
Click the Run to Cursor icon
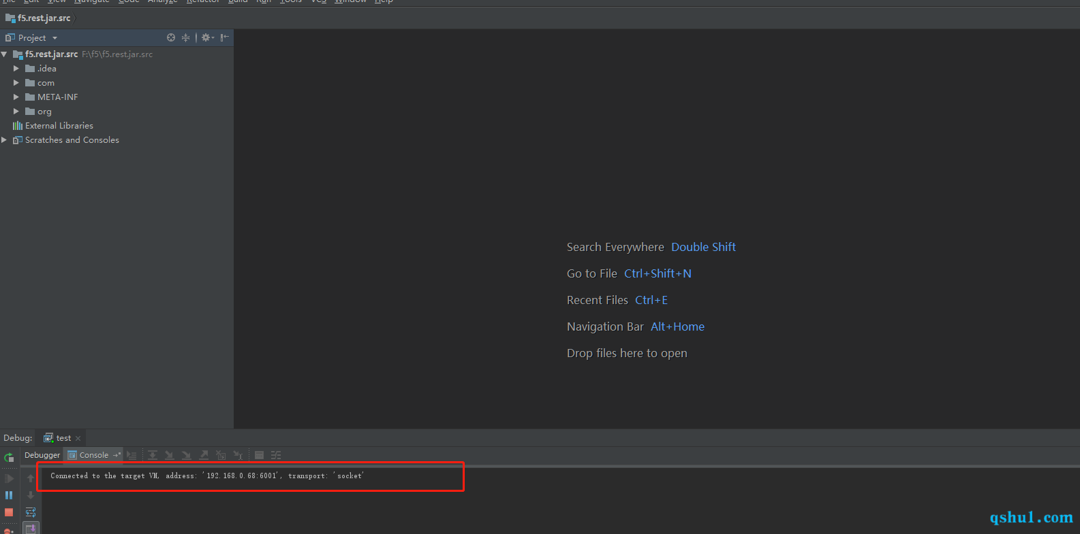pyautogui.click(x=238, y=455)
